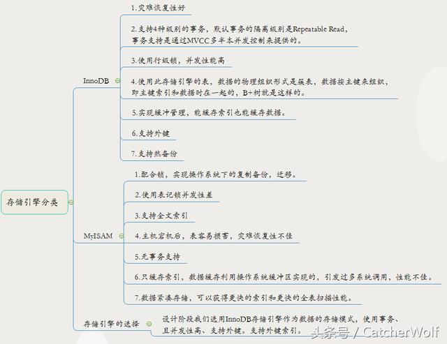
Task: Select the InnoDB topic node
Action: tap(96, 81)
